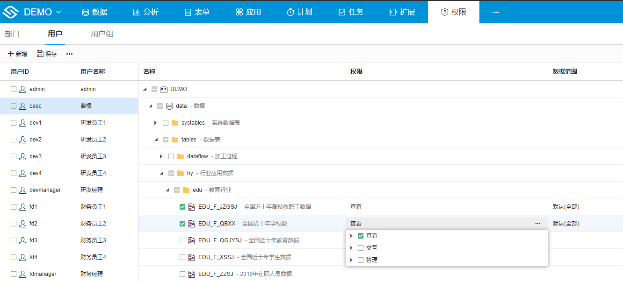Click the chart icon on 分析 menu

point(137,12)
